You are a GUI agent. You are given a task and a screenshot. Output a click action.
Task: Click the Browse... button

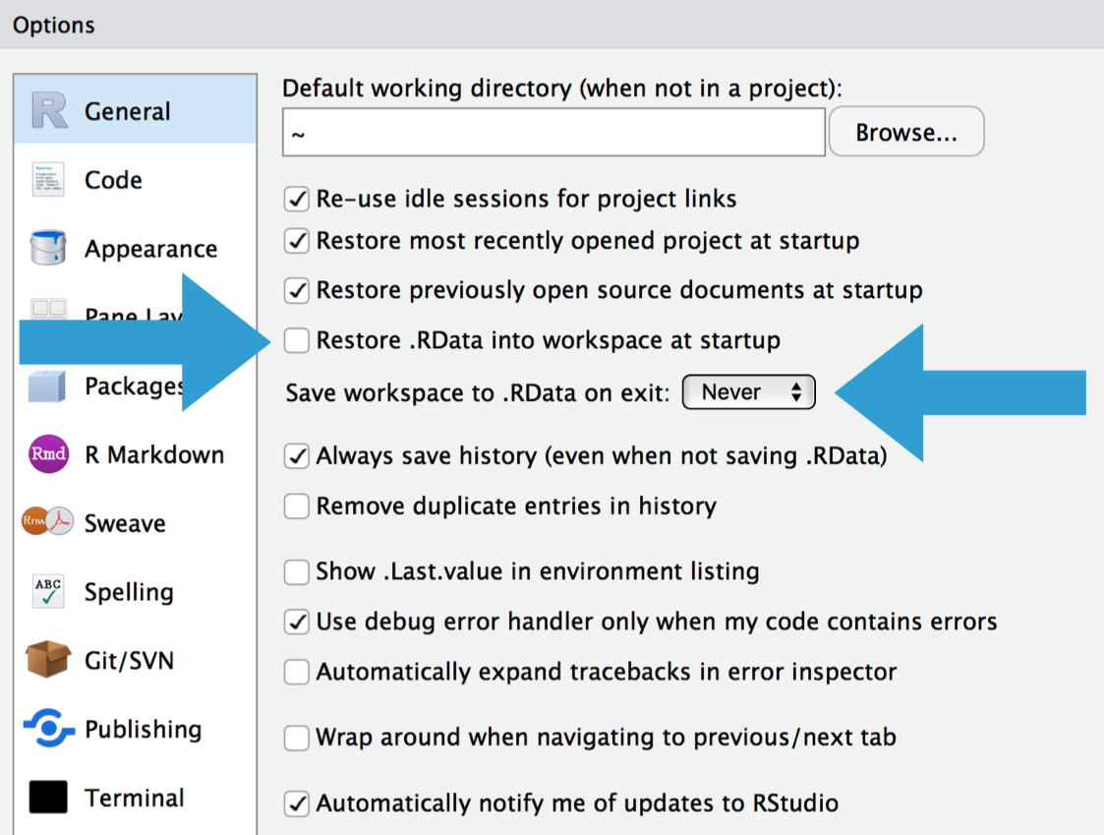(906, 132)
